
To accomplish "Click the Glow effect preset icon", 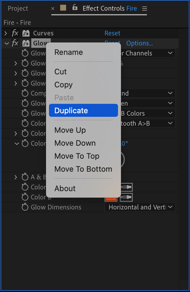I will point(26,43).
